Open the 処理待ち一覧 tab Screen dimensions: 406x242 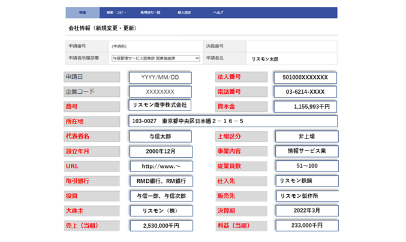click(x=149, y=13)
